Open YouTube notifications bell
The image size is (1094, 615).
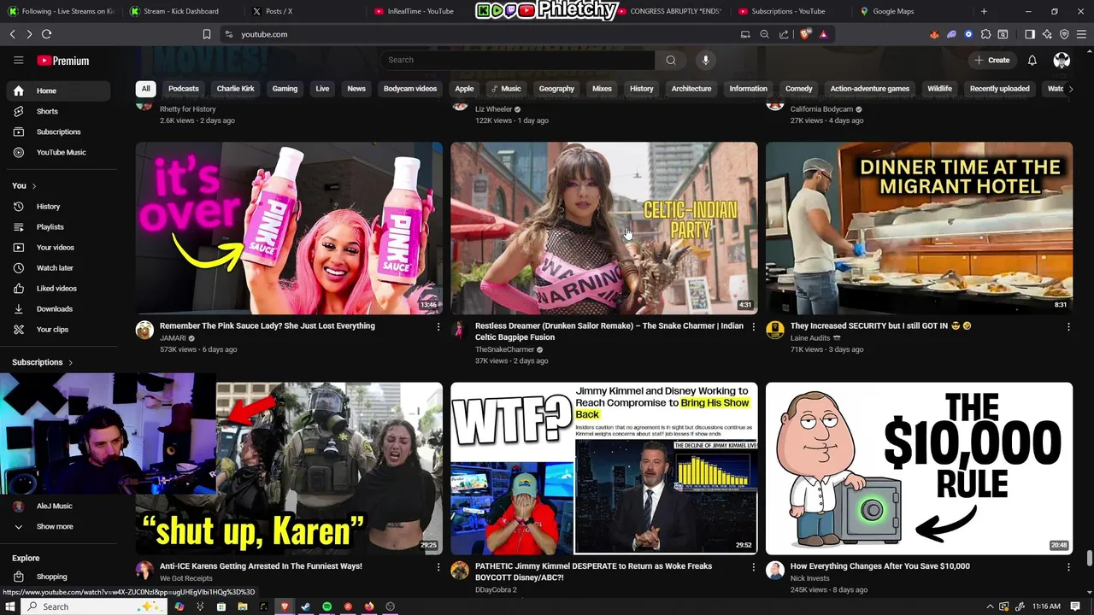click(1032, 61)
